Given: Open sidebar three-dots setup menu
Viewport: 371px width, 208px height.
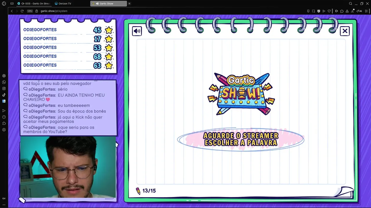Looking at the screenshot, I should pos(4,205).
